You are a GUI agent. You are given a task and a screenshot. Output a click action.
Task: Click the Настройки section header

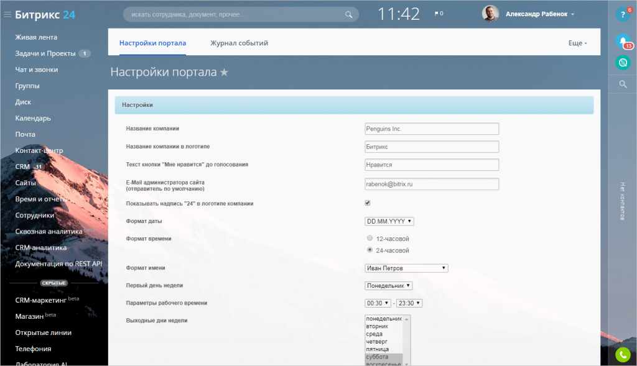pos(354,105)
